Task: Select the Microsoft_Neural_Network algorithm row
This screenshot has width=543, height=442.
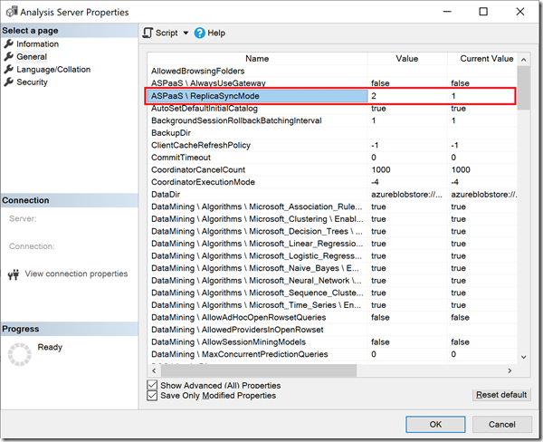Action: (332, 281)
